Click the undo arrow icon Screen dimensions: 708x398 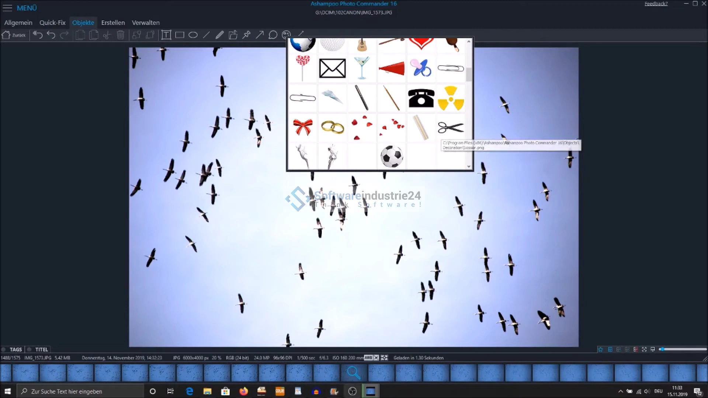pyautogui.click(x=51, y=35)
